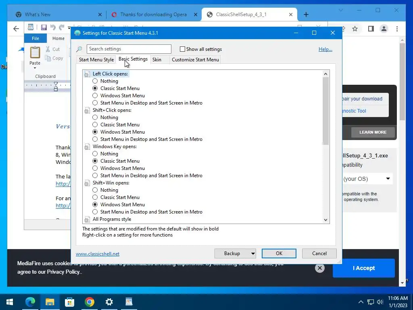The width and height of the screenshot is (413, 310).
Task: Click the search magnifier icon in settings
Action: pyautogui.click(x=79, y=49)
